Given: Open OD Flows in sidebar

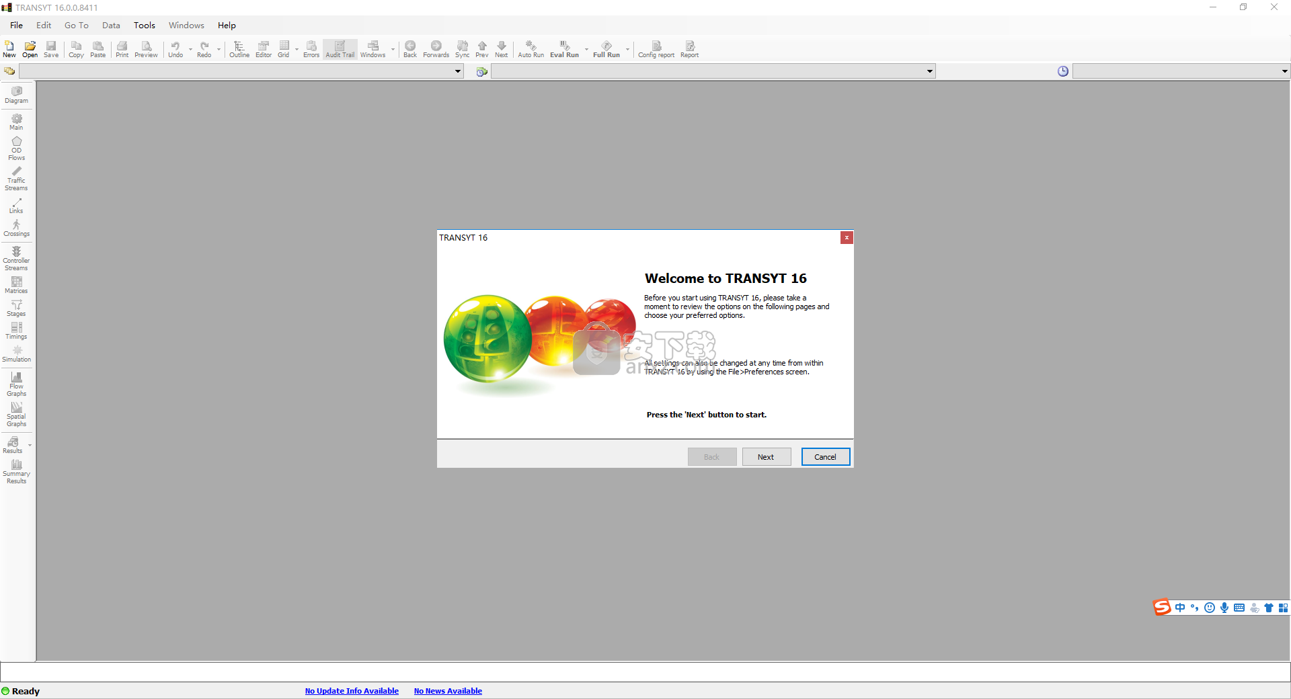Looking at the screenshot, I should (x=17, y=149).
